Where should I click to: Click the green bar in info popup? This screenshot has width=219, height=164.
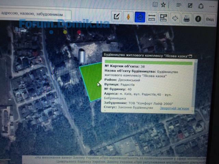[x=149, y=63]
